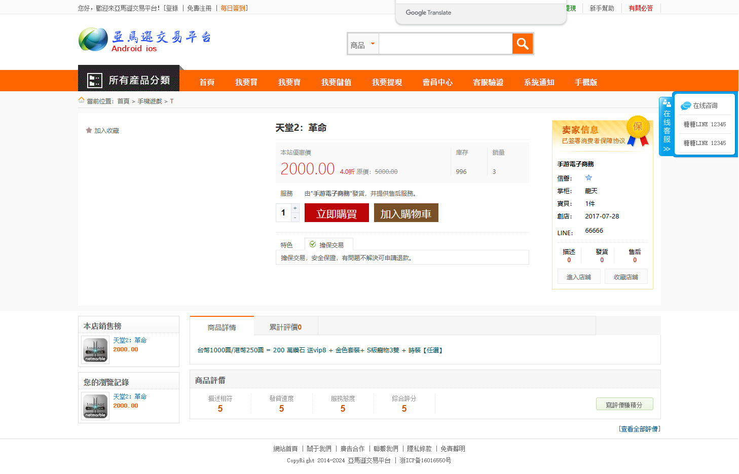Click the seller guarantee medal badge
The height and width of the screenshot is (474, 739).
pyautogui.click(x=638, y=130)
